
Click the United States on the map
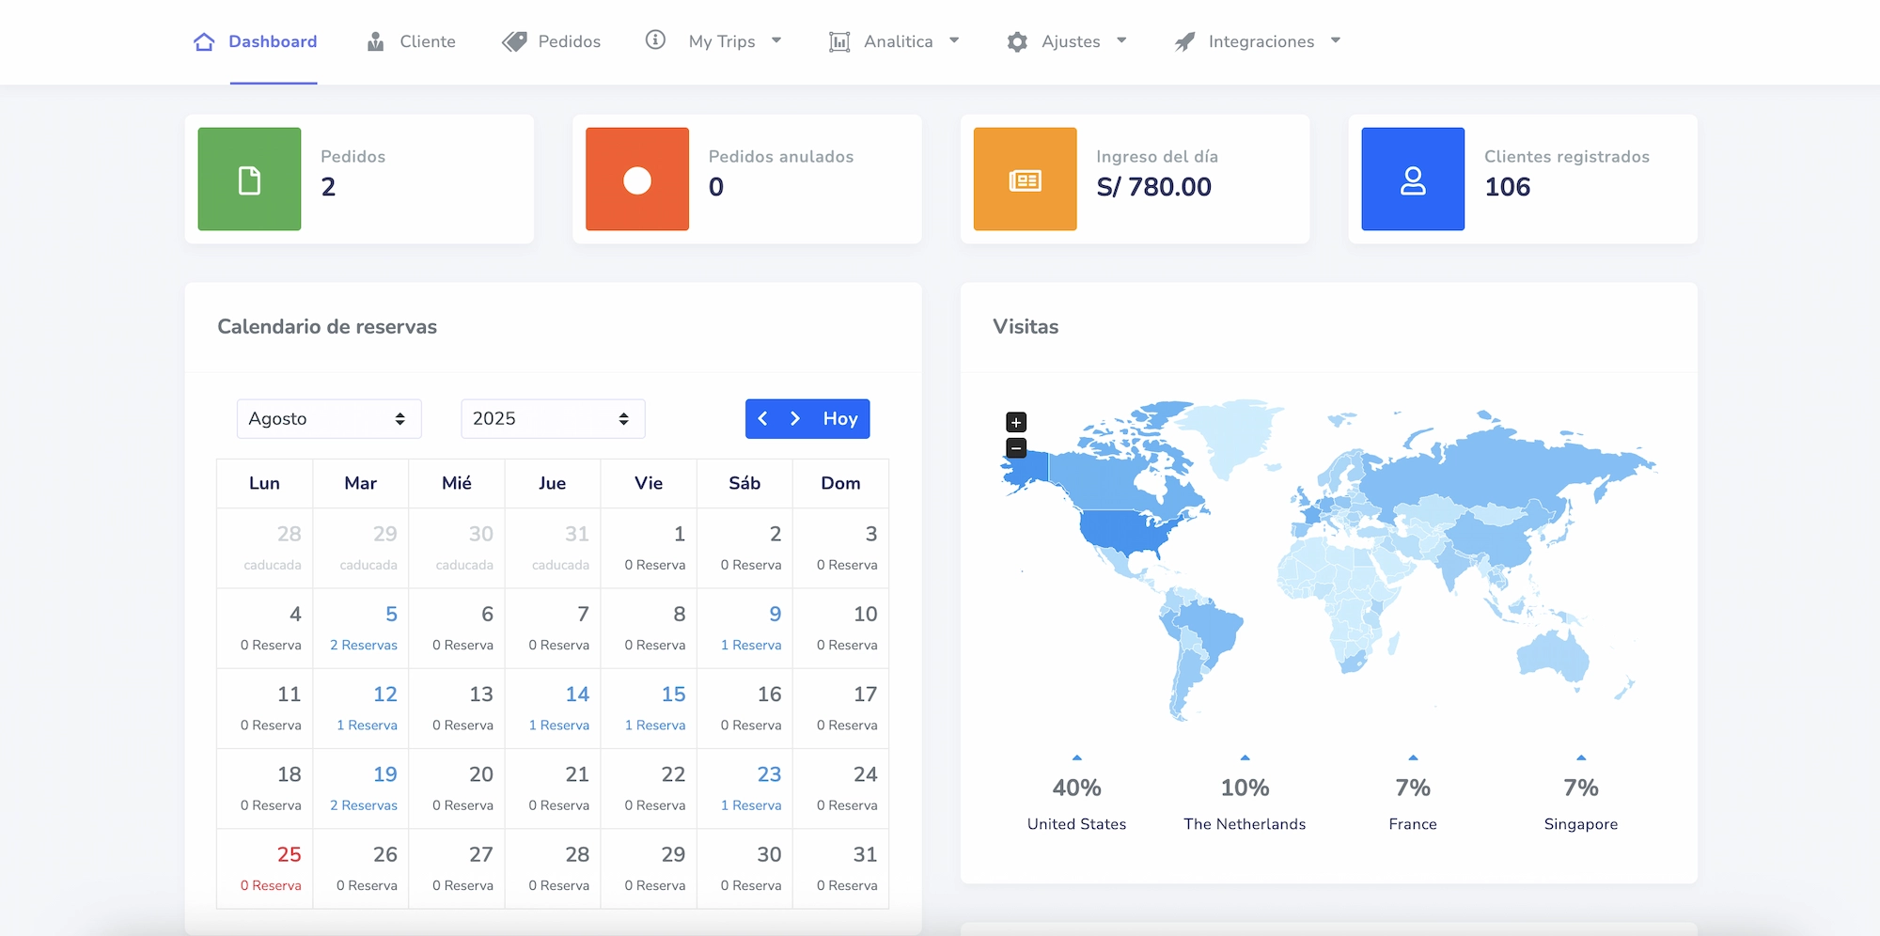(1123, 531)
